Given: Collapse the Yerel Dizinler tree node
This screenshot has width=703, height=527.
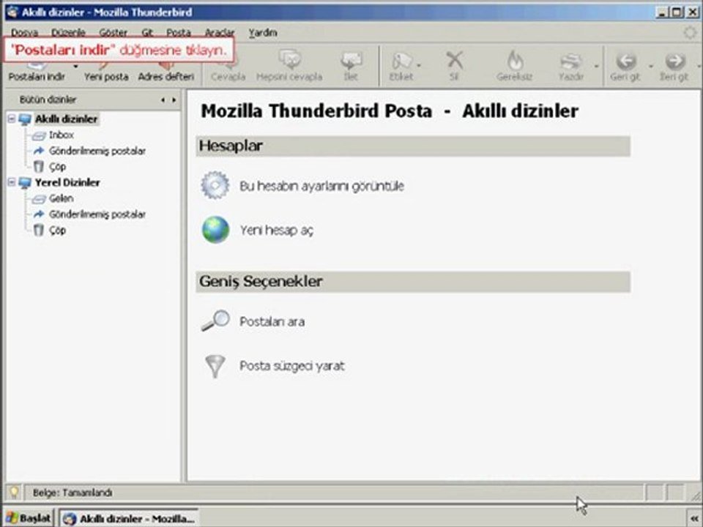Looking at the screenshot, I should [12, 182].
